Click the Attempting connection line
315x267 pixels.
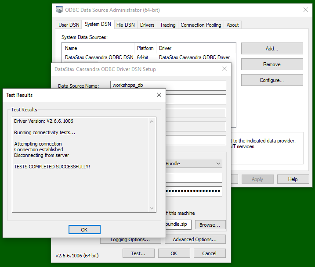[x=38, y=144]
